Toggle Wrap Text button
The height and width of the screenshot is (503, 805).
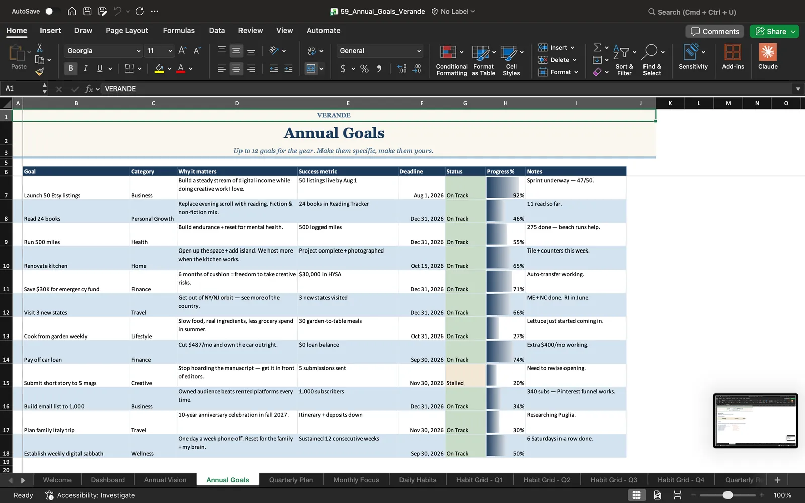312,50
